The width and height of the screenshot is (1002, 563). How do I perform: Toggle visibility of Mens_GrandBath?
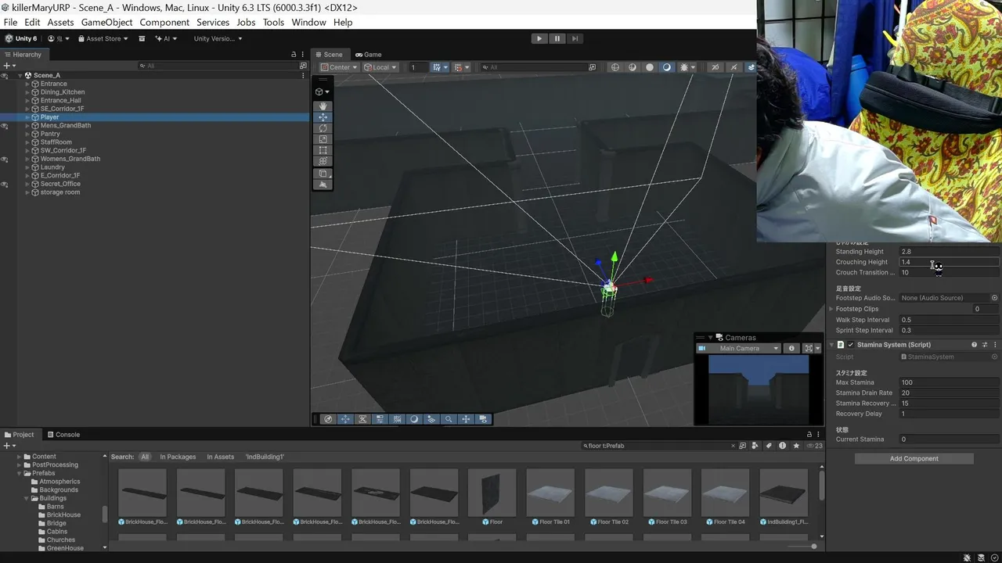(5, 126)
